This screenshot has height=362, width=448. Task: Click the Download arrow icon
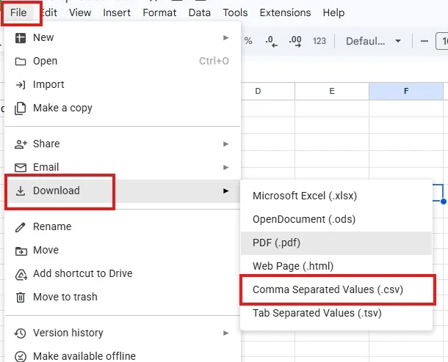click(x=21, y=191)
